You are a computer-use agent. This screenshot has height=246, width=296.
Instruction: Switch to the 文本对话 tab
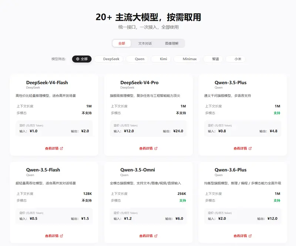(x=145, y=43)
